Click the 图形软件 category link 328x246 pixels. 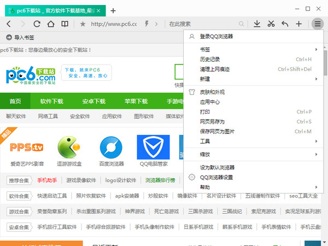pyautogui.click(x=144, y=116)
